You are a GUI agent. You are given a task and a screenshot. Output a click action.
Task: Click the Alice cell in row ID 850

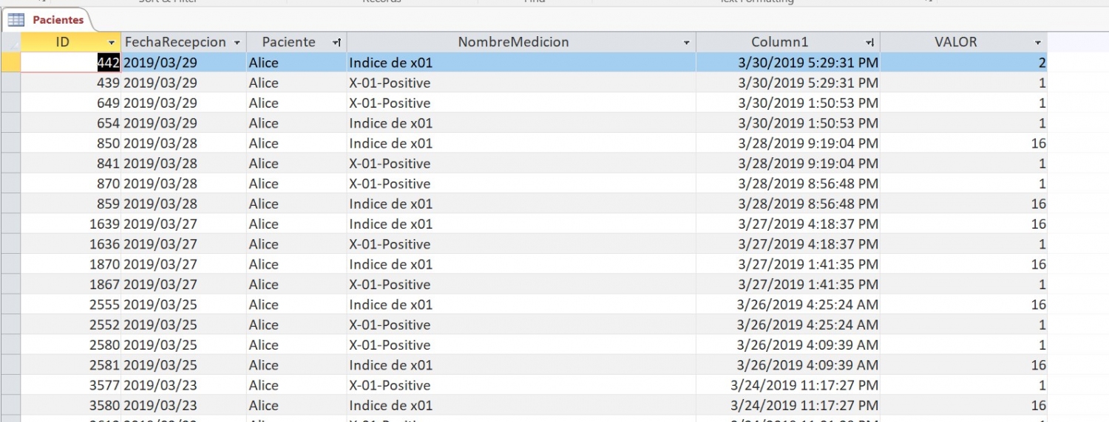pos(296,143)
